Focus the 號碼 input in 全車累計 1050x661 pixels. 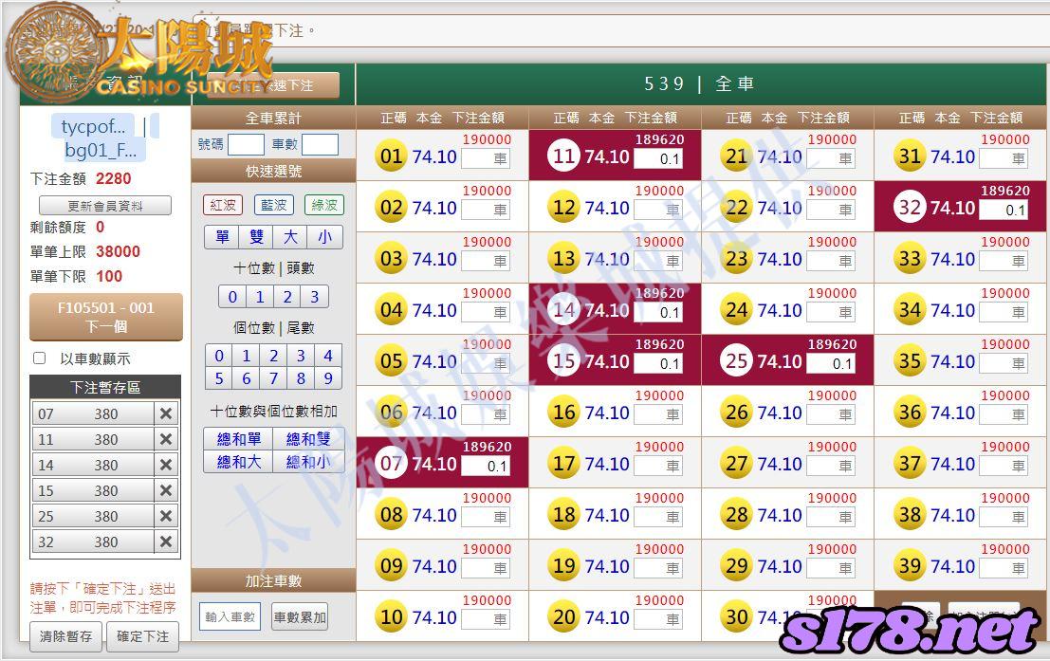click(x=246, y=144)
